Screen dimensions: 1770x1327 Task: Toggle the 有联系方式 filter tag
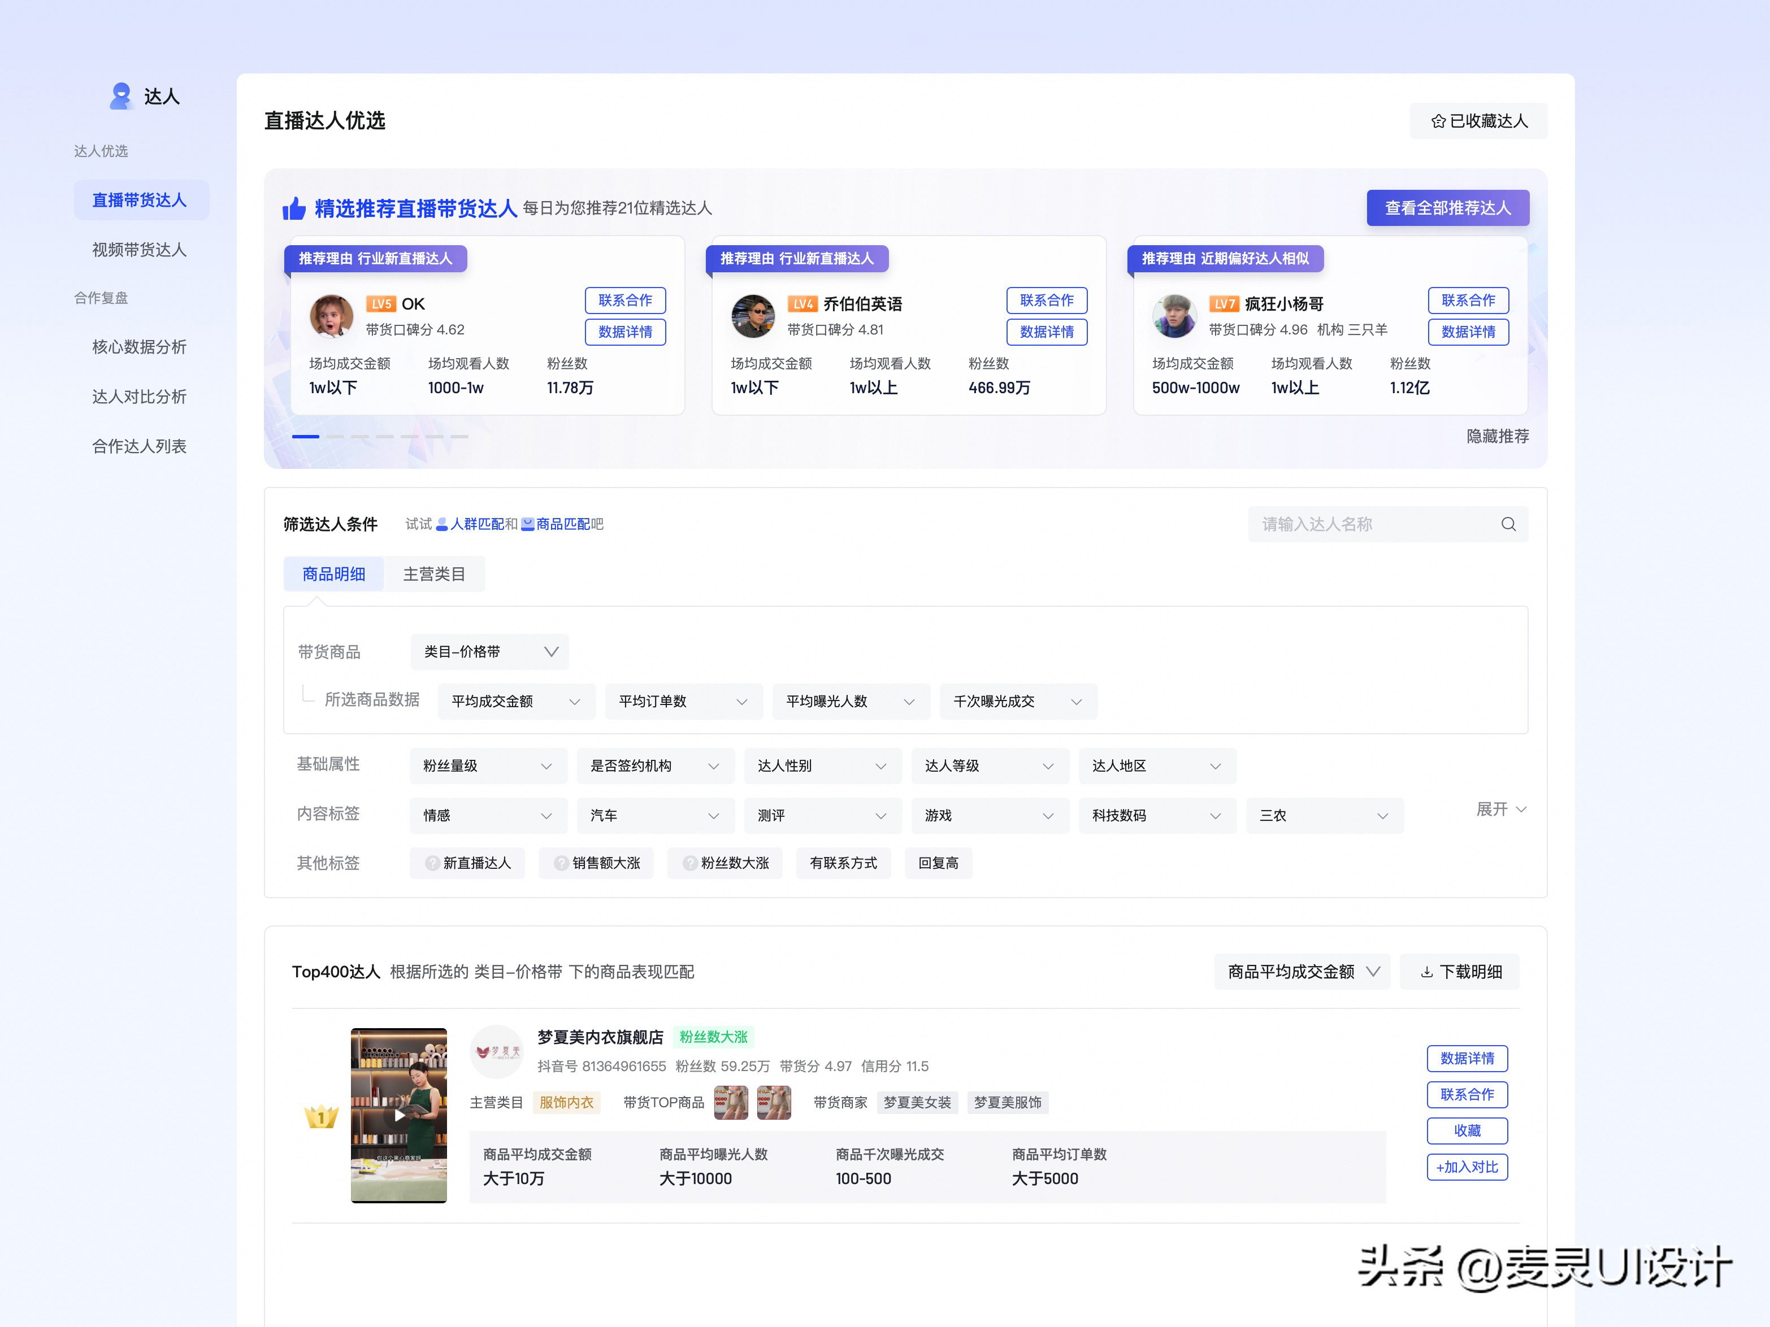pos(843,863)
